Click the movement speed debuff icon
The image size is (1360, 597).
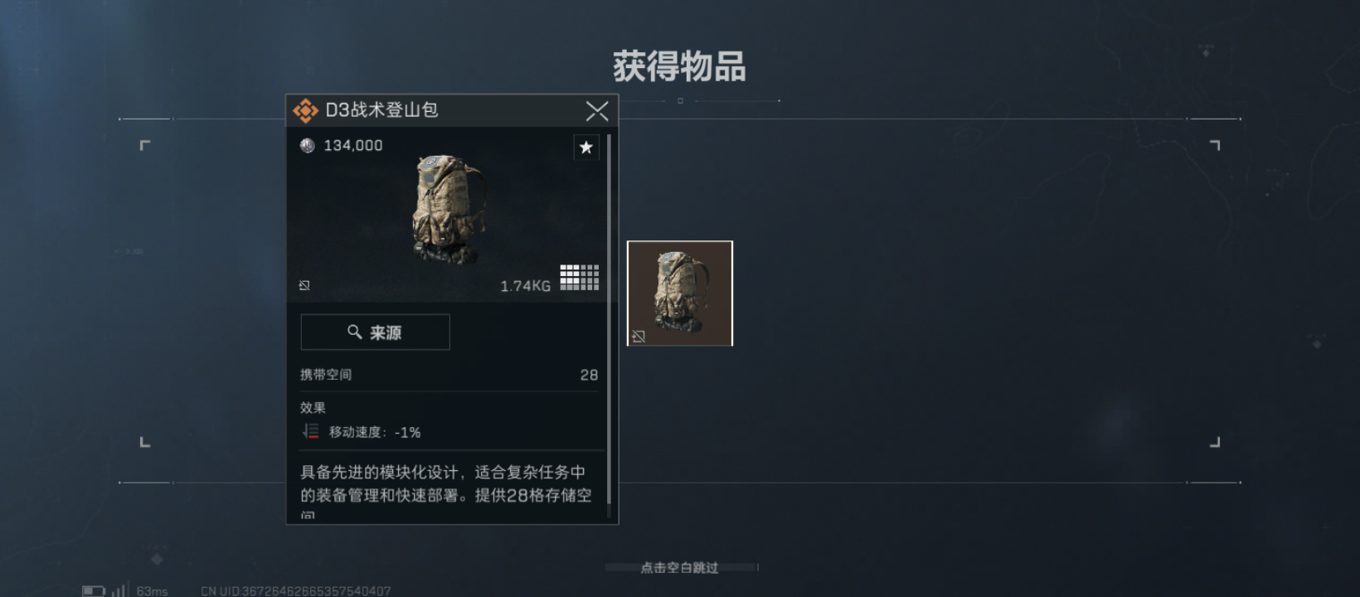(x=311, y=431)
